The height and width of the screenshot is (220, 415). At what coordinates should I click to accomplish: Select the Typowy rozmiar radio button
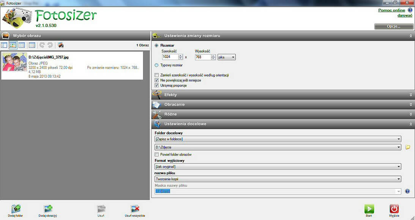click(x=156, y=65)
